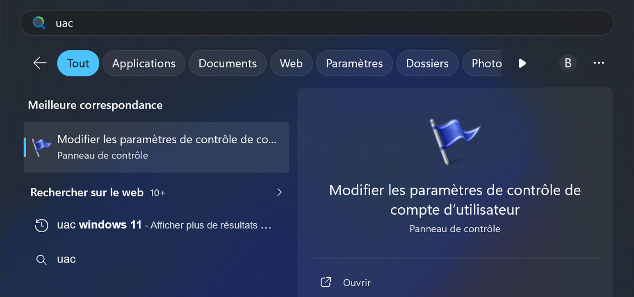Click Ouvrir in the preview pane

tap(357, 283)
